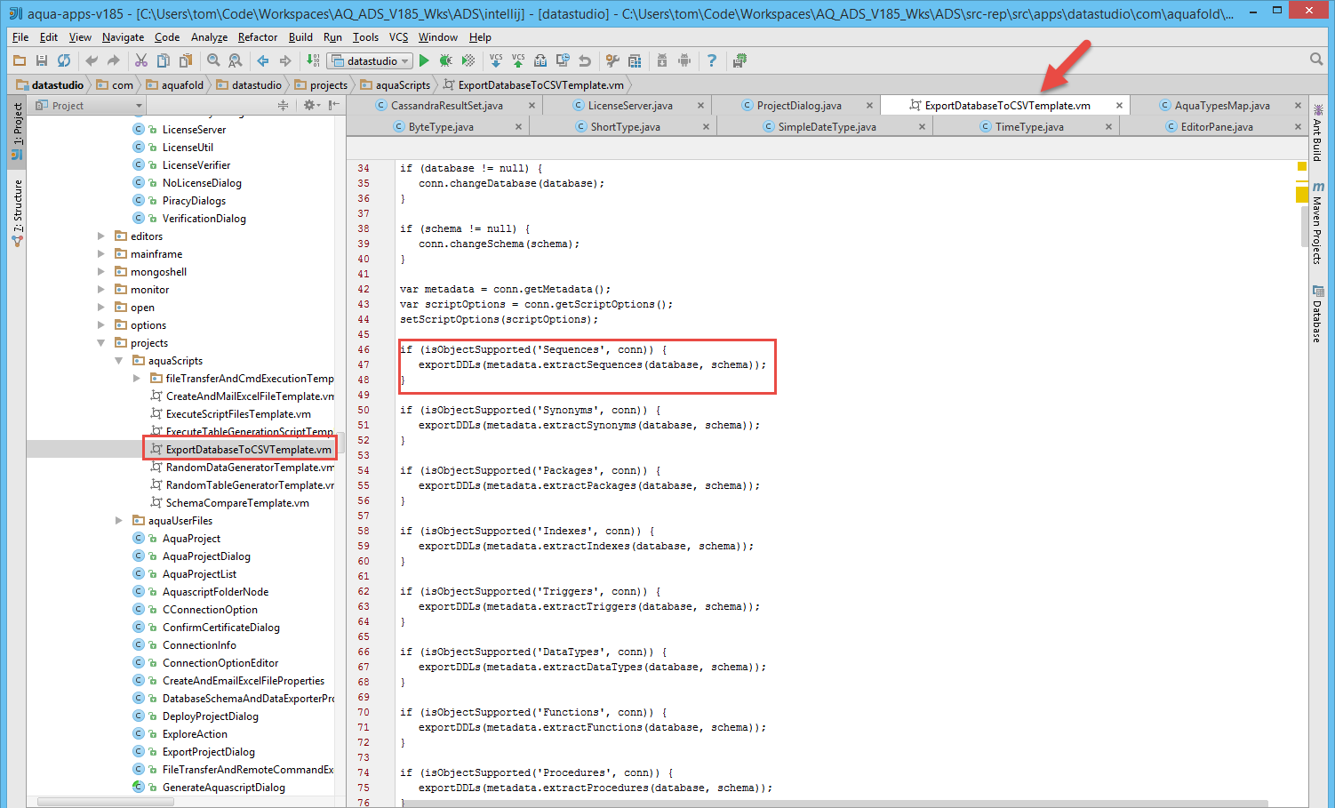Open the File menu
Image resolution: width=1335 pixels, height=808 pixels.
click(20, 37)
